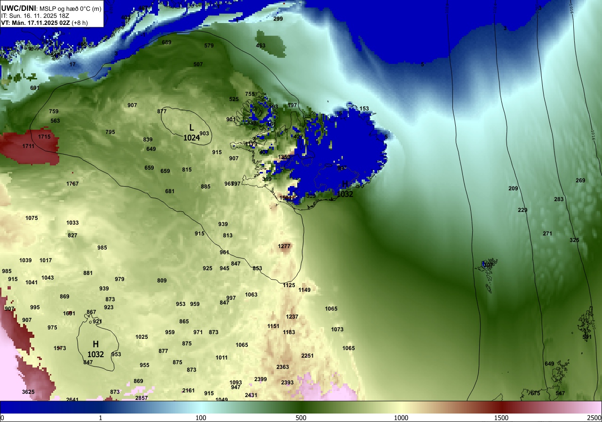Image resolution: width=602 pixels, height=422 pixels.
Task: Click the 1075 height value
Action: coord(32,218)
